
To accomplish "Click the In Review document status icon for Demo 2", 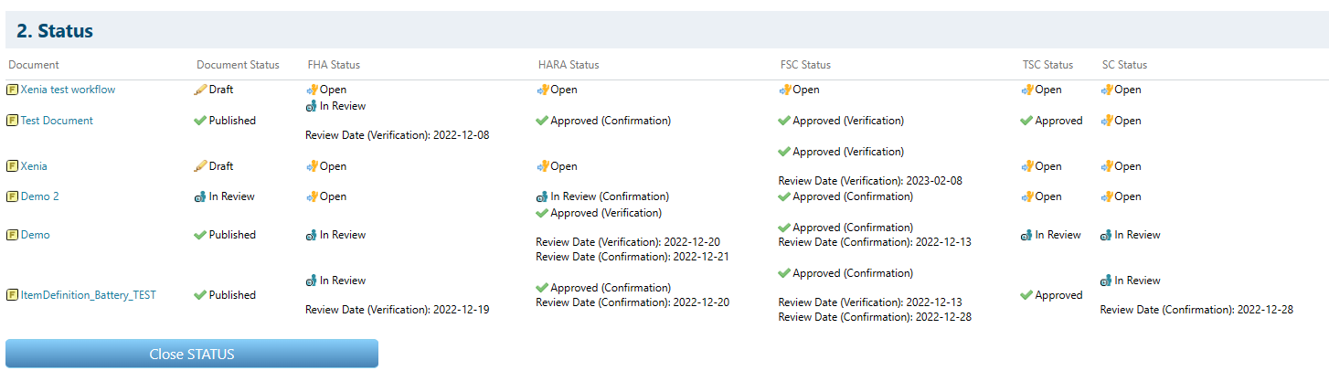I will tap(200, 196).
